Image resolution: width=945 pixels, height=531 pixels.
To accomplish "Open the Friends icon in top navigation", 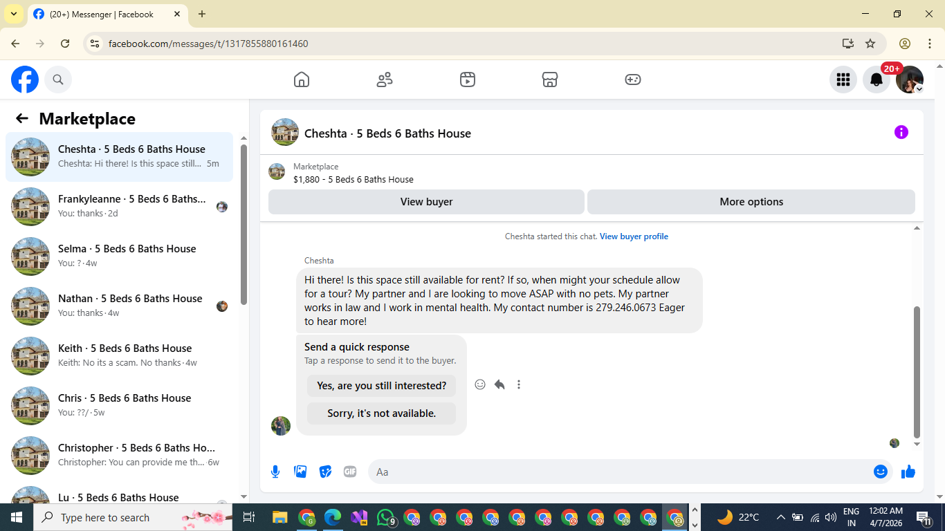I will coord(385,80).
